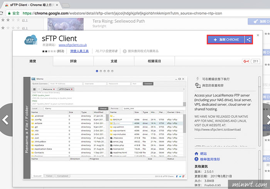Select the sFTP Client browser tab
Viewport: 270px width, 189px height.
pyautogui.click(x=32, y=5)
